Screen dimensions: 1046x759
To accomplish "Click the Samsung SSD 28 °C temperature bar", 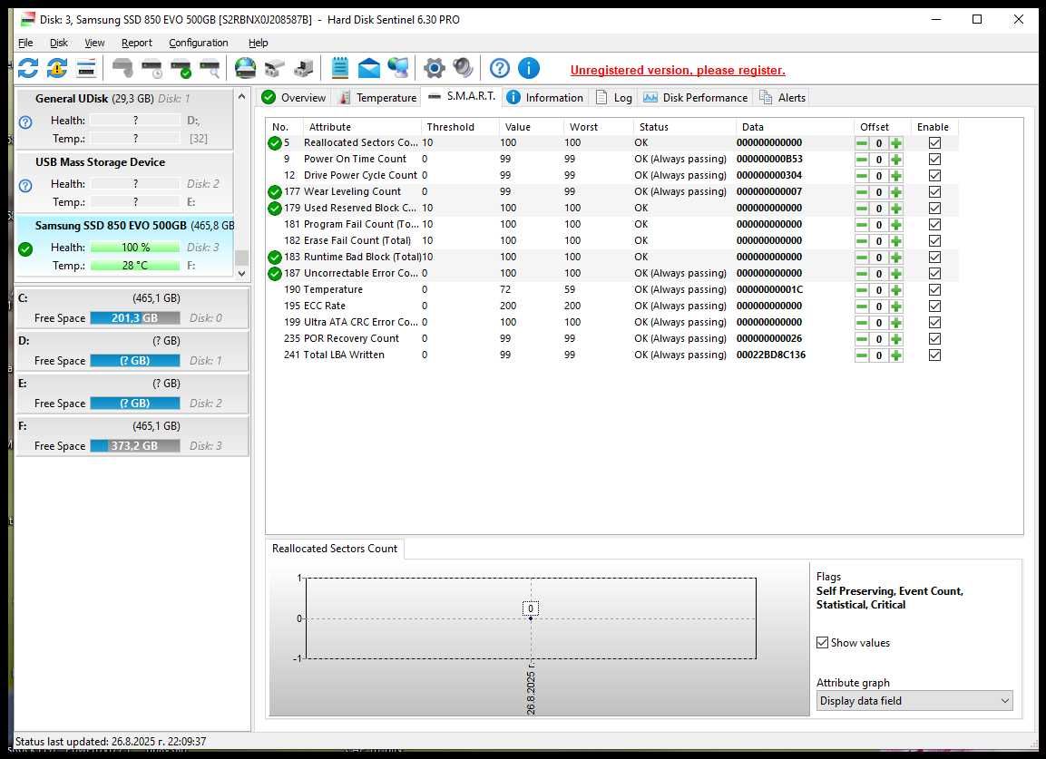I will tap(135, 266).
